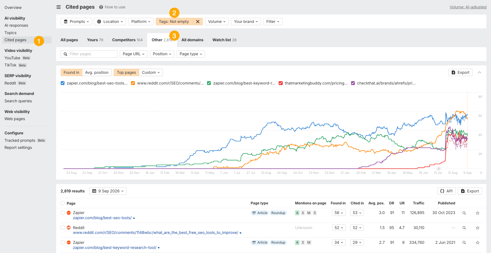Open the Reddit what_are_the_best_free_seo_tools URL link
This screenshot has height=253, width=491.
pyautogui.click(x=156, y=233)
